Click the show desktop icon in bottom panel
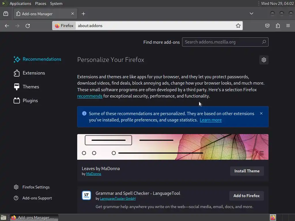Viewport: 295px width, 221px height. (x=3, y=218)
